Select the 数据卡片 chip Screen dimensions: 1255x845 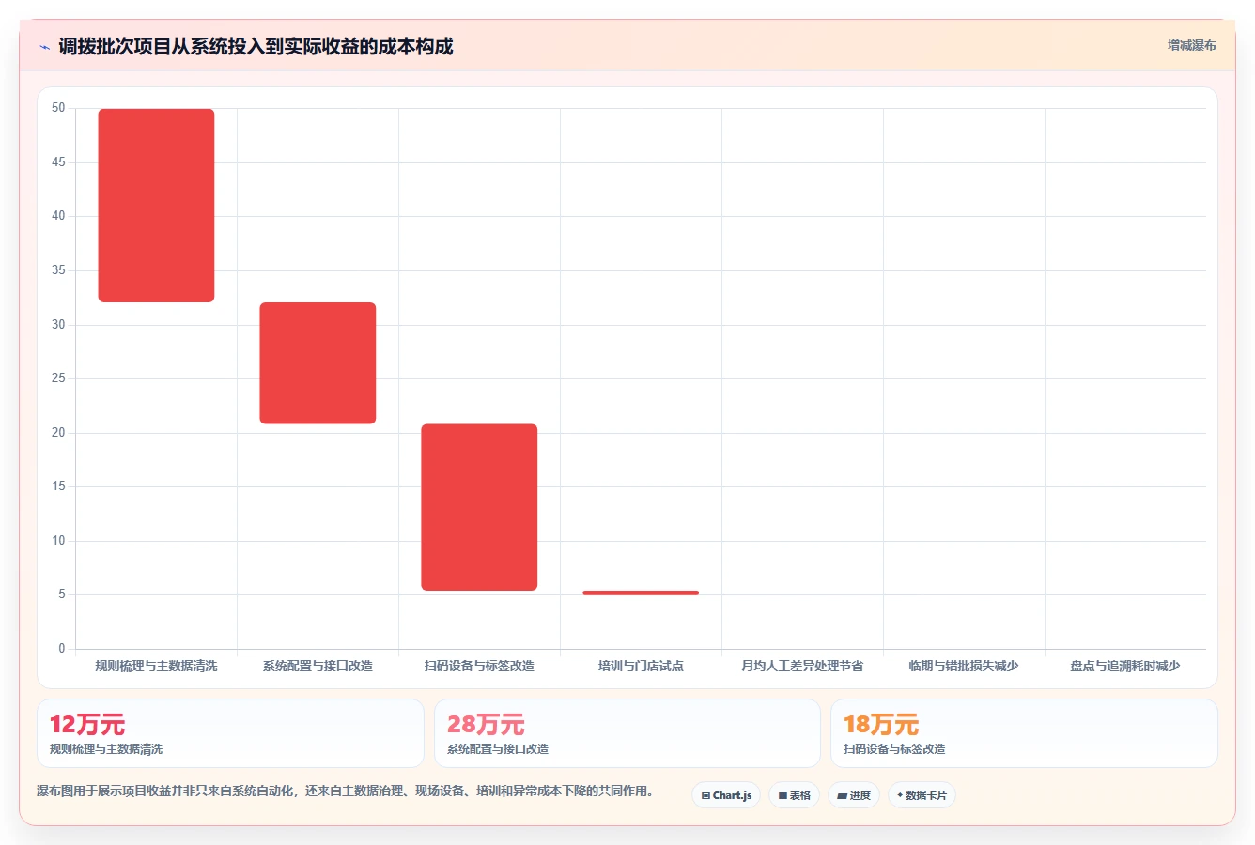[x=922, y=795]
